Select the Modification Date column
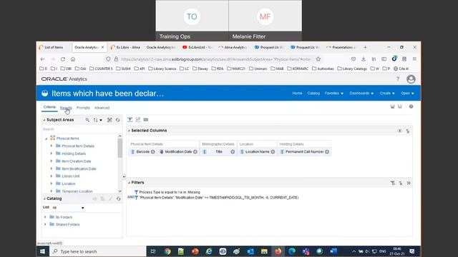 [178, 152]
